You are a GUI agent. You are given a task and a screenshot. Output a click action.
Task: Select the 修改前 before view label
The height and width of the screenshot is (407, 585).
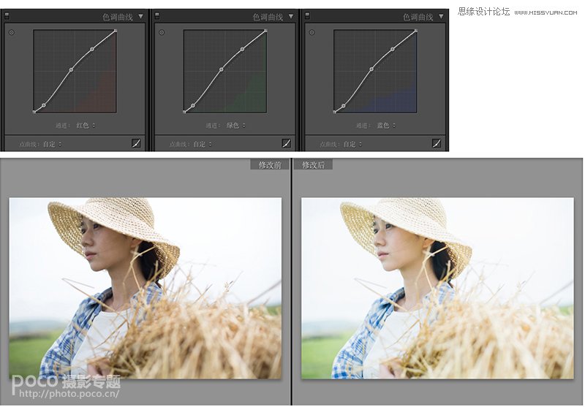(269, 165)
